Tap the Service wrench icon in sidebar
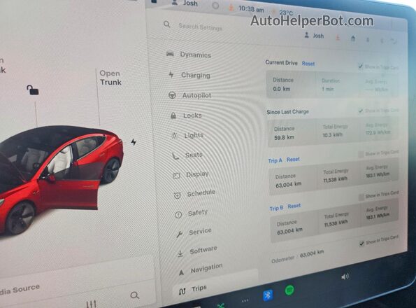This screenshot has width=416, height=308. click(180, 234)
